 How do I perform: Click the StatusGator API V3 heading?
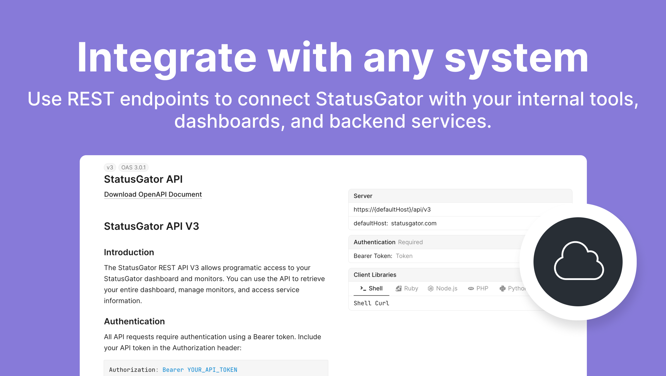pyautogui.click(x=151, y=226)
